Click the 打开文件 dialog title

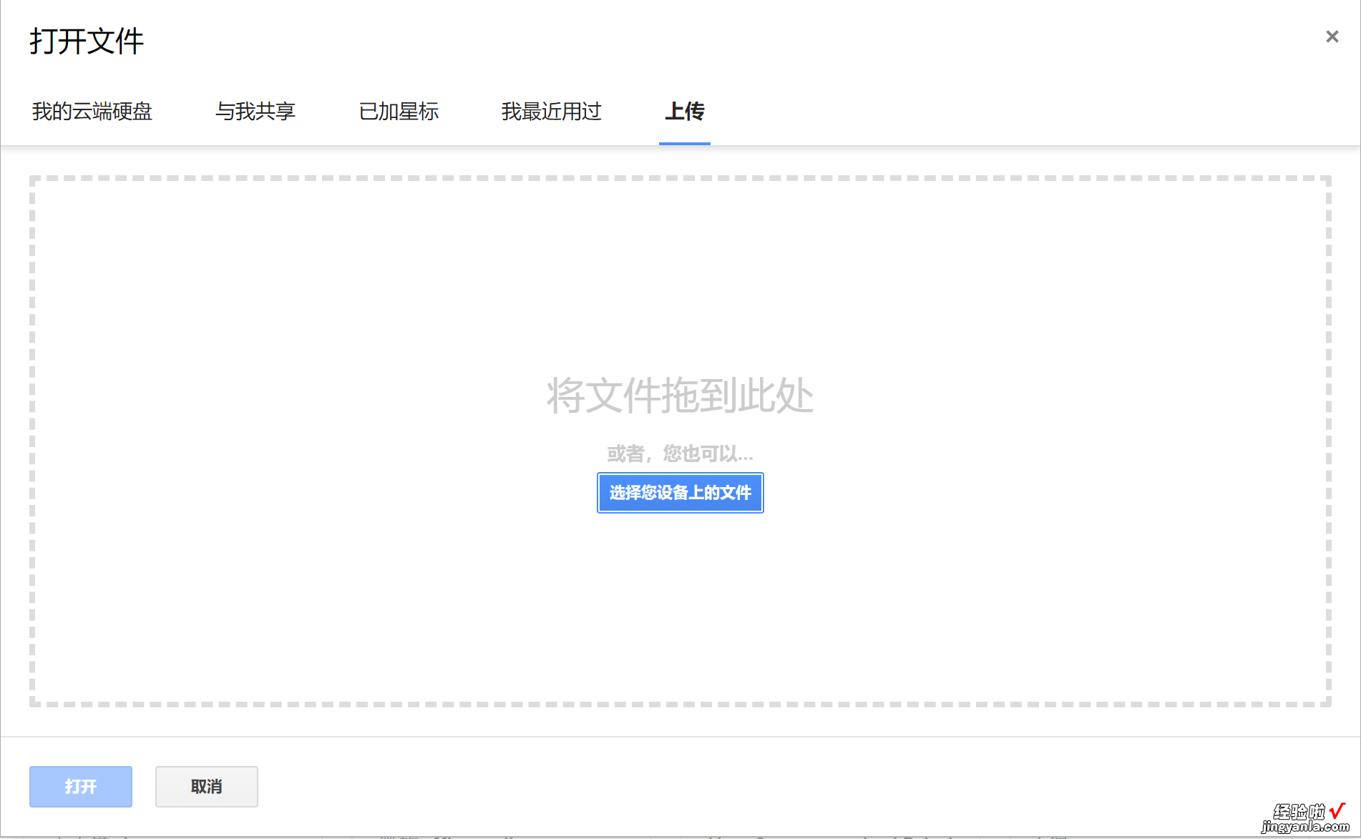click(x=87, y=41)
